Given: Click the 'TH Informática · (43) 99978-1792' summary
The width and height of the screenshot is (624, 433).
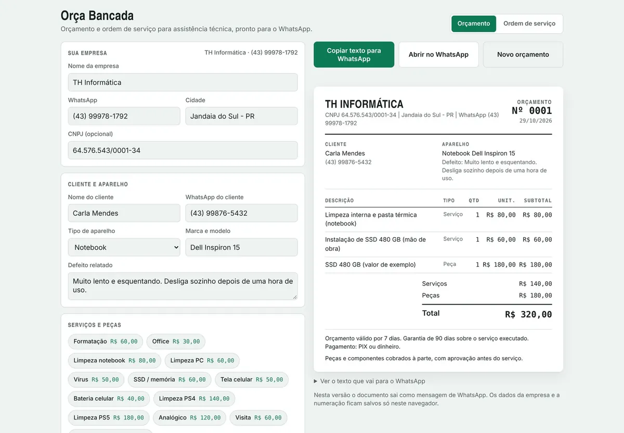Looking at the screenshot, I should pyautogui.click(x=251, y=53).
